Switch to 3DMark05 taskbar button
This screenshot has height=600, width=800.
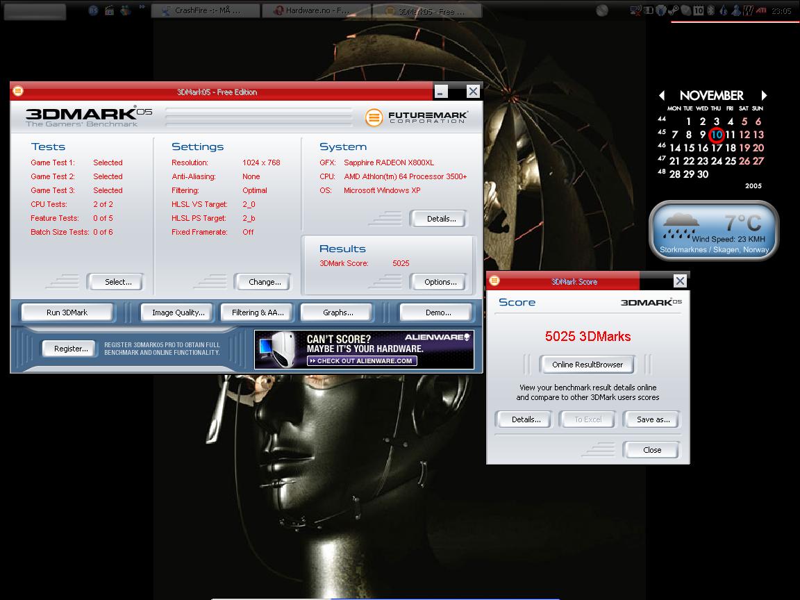pyautogui.click(x=427, y=10)
